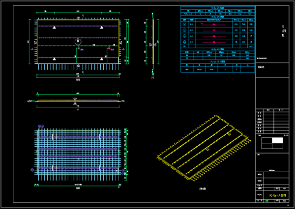Click the second row's circled rebar mark in table
Image resolution: width=295 pixels, height=209 pixels.
point(184,30)
